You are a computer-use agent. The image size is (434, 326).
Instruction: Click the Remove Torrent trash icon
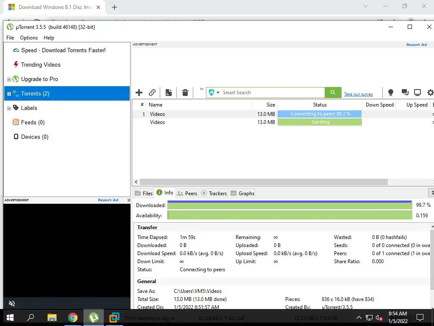tap(185, 93)
